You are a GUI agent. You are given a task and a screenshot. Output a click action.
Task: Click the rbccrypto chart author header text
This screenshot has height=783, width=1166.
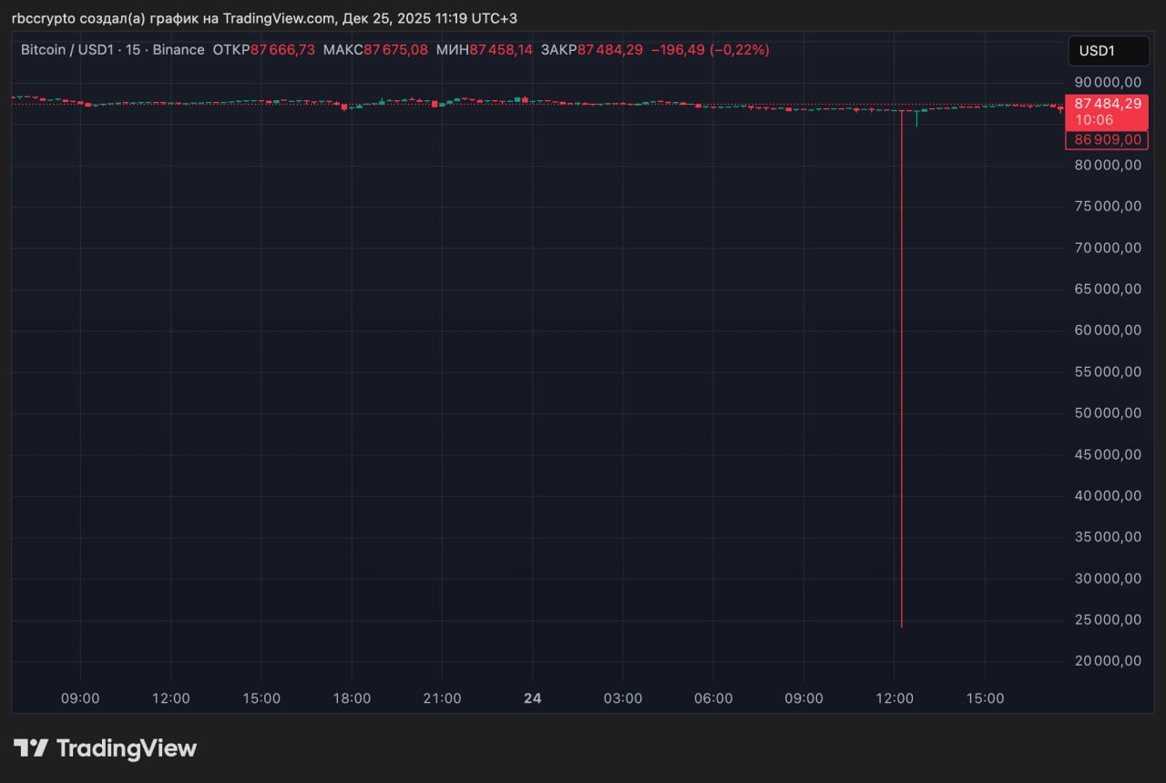click(x=264, y=18)
